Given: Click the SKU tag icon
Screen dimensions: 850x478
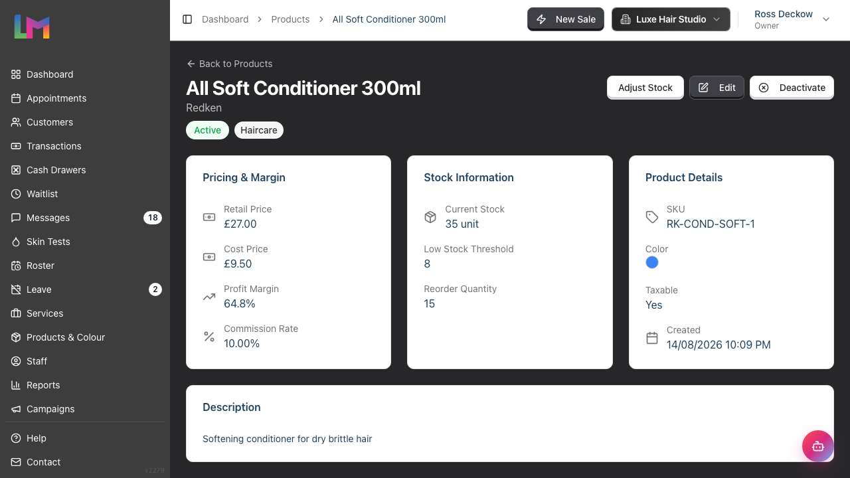Looking at the screenshot, I should coord(652,217).
